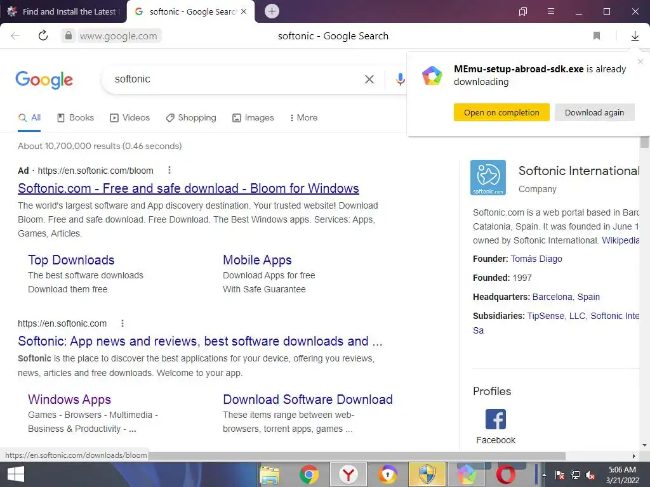Open the Bloom for Windows ad link
The width and height of the screenshot is (650, 487).
189,188
